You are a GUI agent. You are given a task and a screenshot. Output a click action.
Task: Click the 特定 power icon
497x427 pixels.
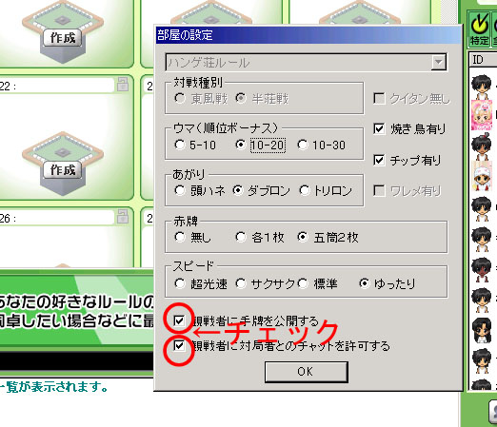point(479,29)
